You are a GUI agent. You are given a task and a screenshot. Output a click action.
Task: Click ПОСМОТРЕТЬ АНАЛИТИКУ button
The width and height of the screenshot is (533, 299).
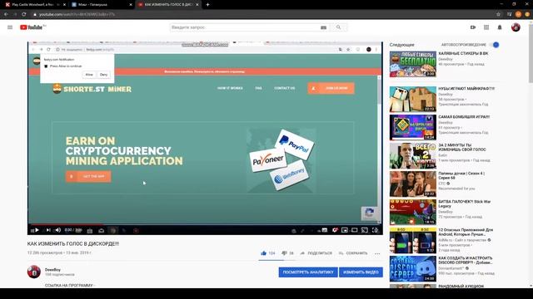click(308, 272)
